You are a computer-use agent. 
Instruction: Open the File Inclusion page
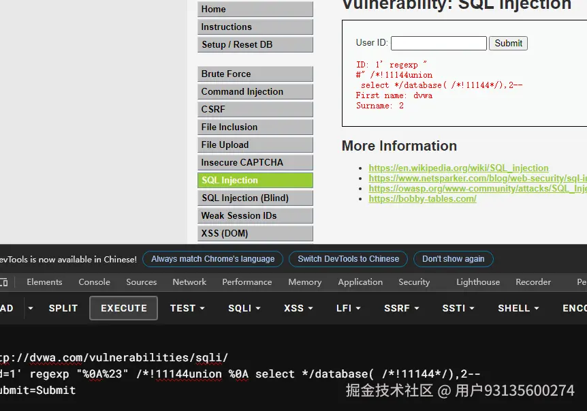pos(255,127)
